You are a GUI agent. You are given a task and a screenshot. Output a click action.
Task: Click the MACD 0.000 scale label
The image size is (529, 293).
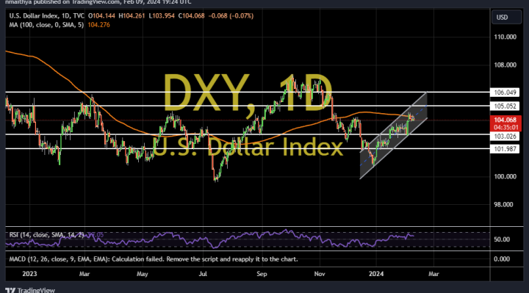pos(502,259)
